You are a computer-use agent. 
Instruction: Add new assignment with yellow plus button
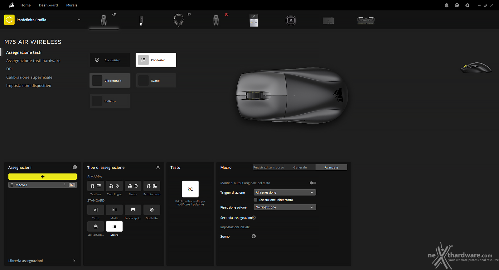(42, 177)
